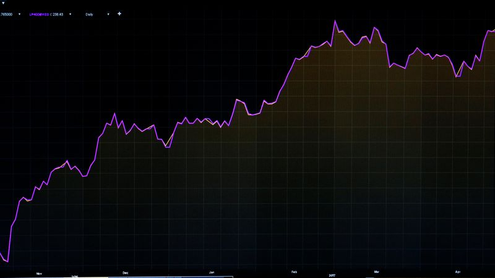Image resolution: width=495 pixels, height=278 pixels.
Task: Select the Daily interval label
Action: click(89, 14)
